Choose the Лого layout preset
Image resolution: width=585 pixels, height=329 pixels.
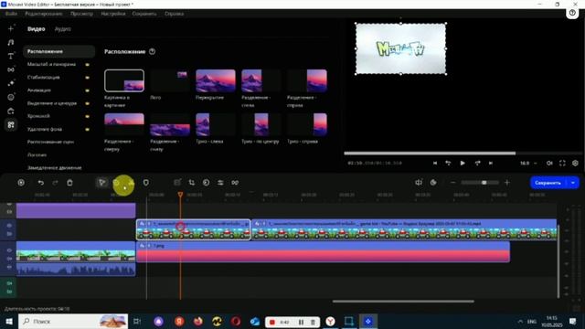(x=170, y=80)
